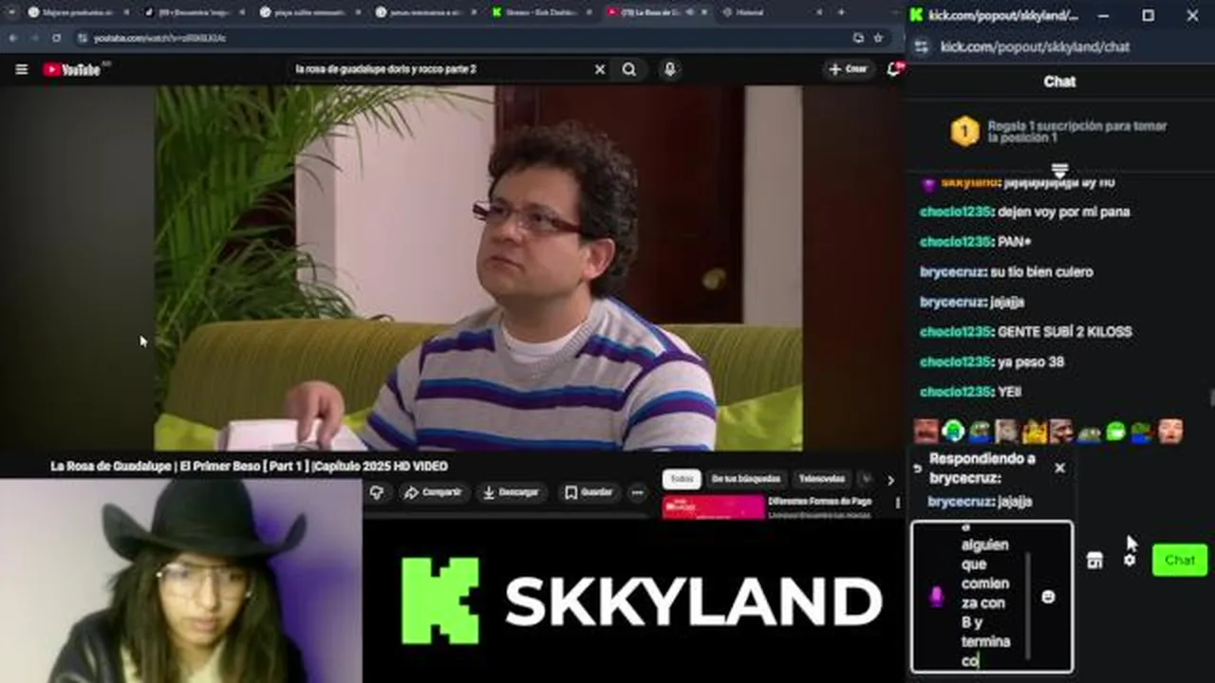
Task: Switch to the Mejores productos browser tab
Action: (x=76, y=12)
